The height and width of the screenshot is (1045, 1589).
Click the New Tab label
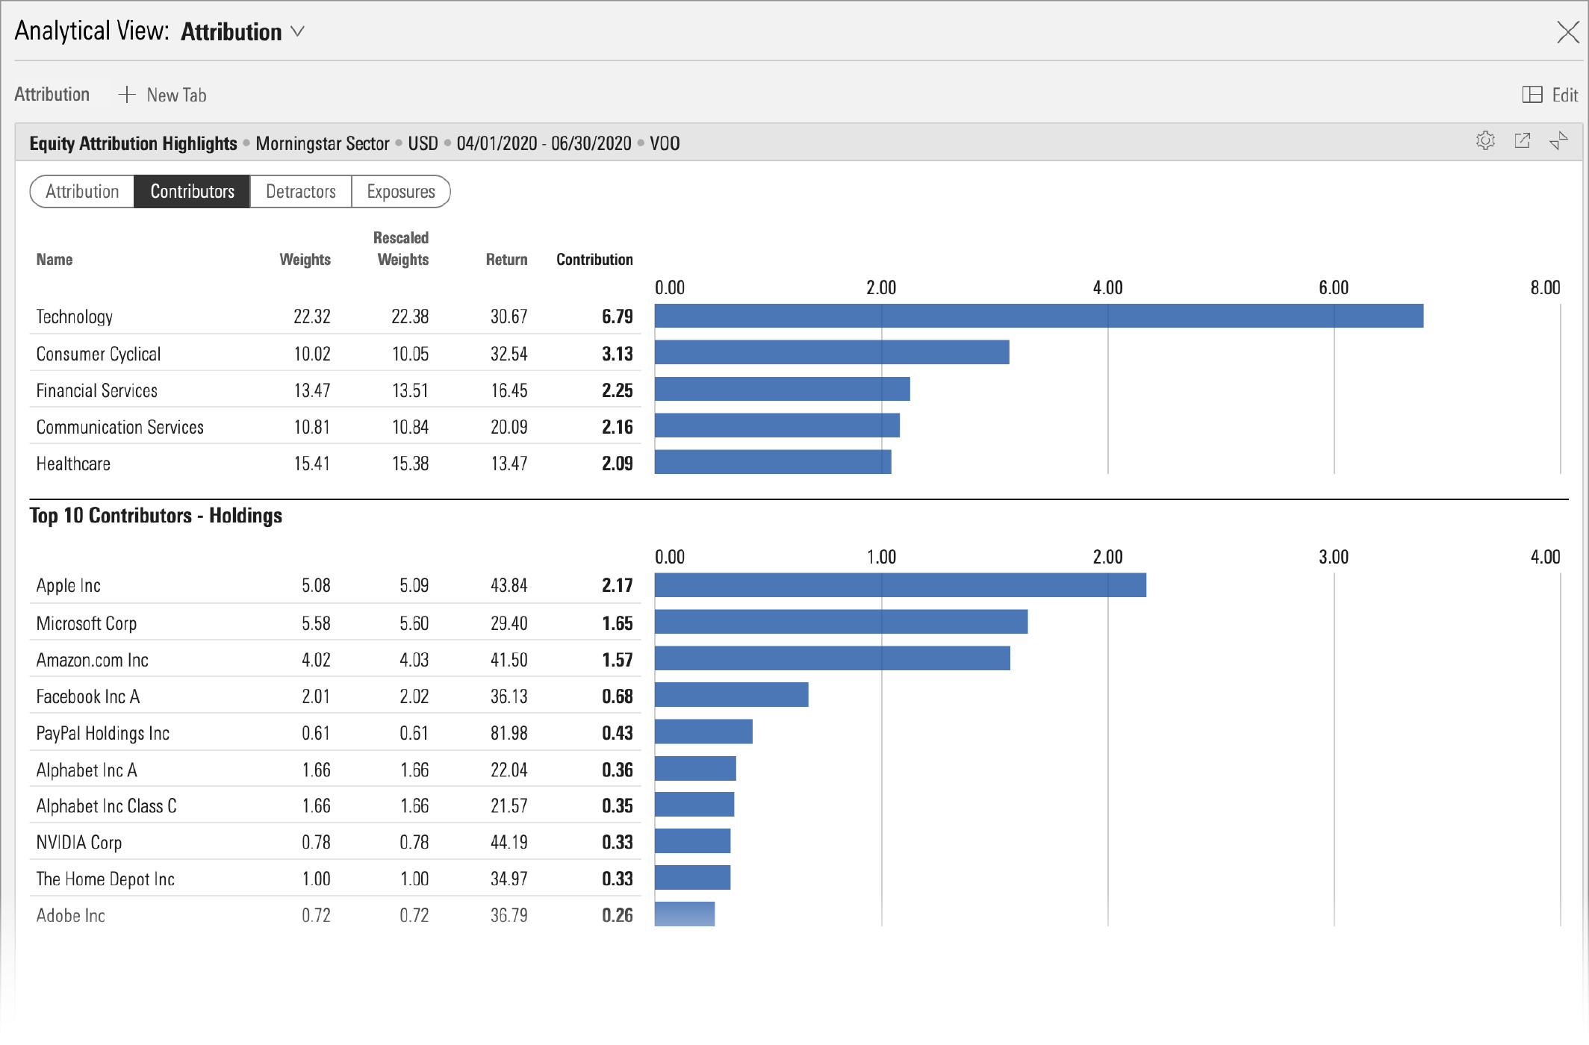pos(176,96)
